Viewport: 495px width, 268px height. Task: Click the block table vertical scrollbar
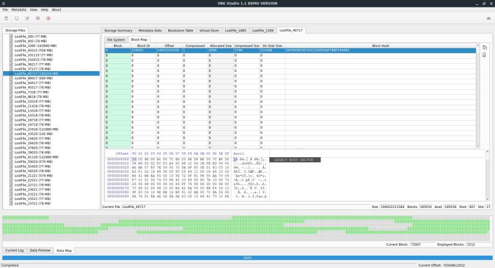478,96
